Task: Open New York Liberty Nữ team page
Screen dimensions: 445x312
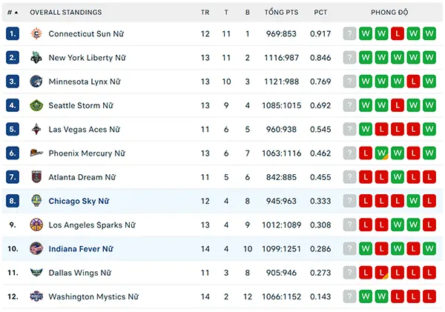Action: [87, 58]
